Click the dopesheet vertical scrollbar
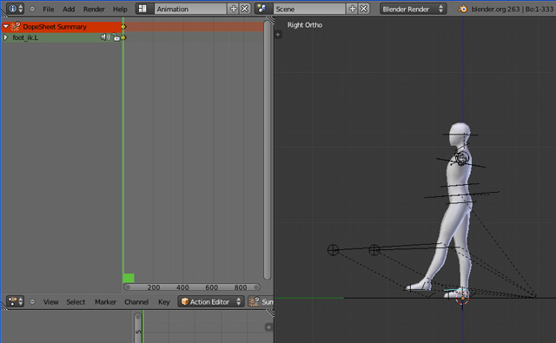 coord(268,150)
